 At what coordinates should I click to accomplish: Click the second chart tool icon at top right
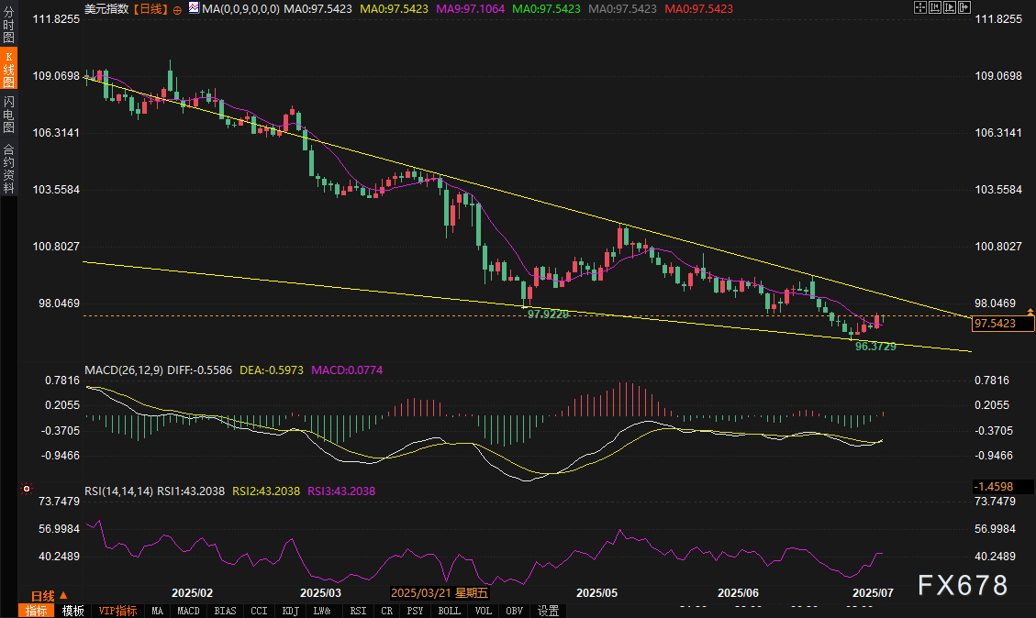935,7
